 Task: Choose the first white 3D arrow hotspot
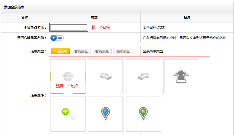(x=105, y=76)
